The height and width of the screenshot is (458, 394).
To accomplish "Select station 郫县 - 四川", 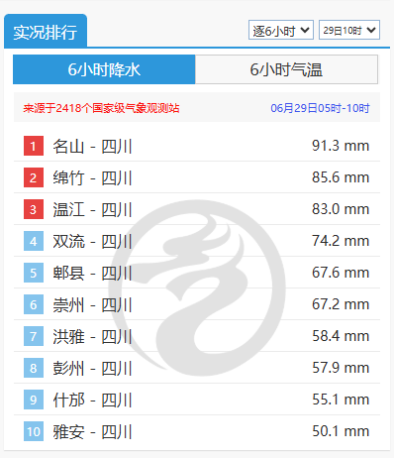I will point(92,273).
